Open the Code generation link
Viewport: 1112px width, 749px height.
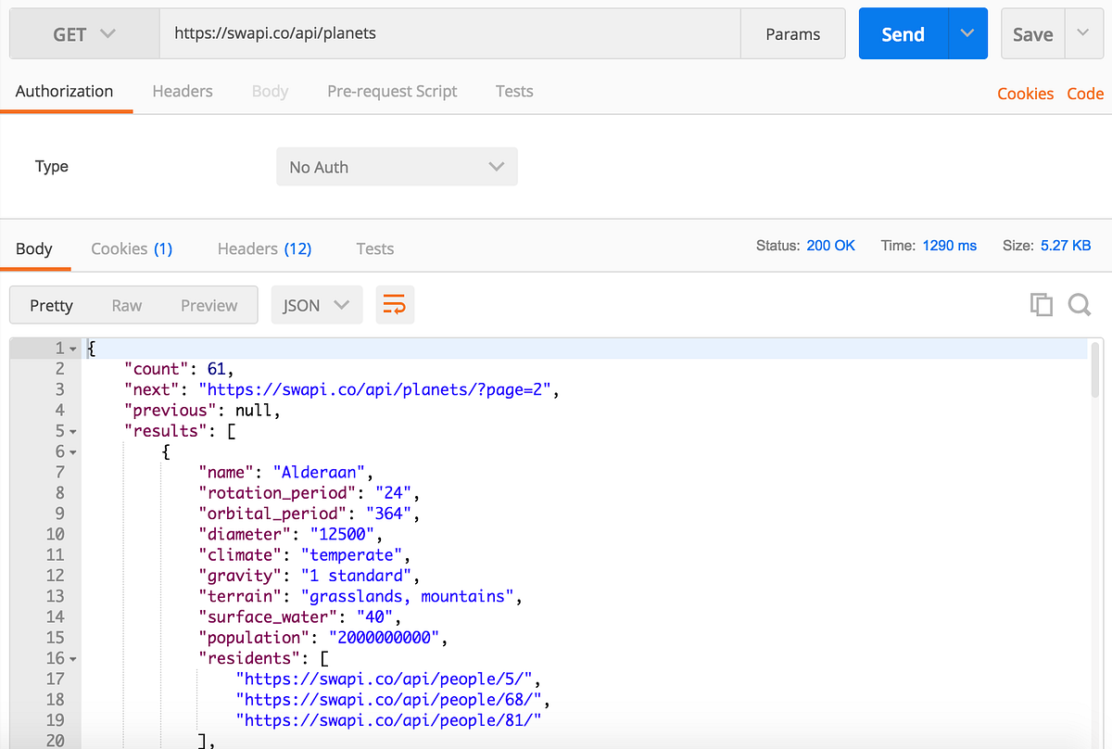click(x=1085, y=93)
